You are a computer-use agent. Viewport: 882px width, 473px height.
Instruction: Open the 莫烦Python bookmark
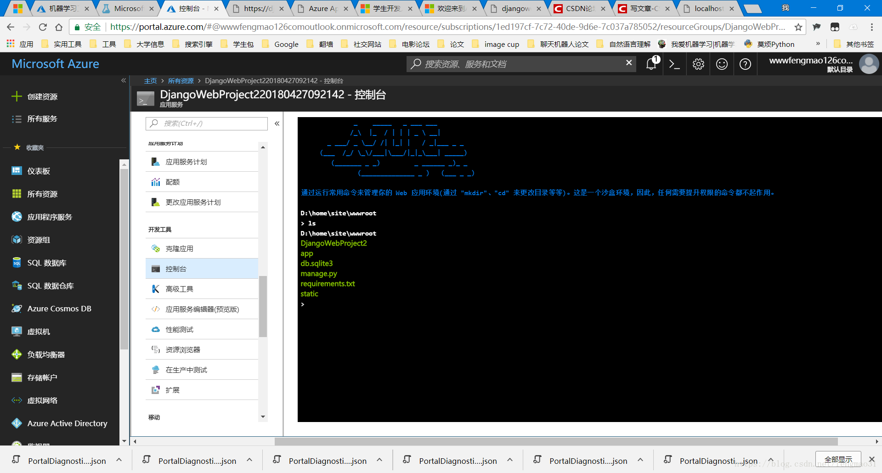coord(769,44)
